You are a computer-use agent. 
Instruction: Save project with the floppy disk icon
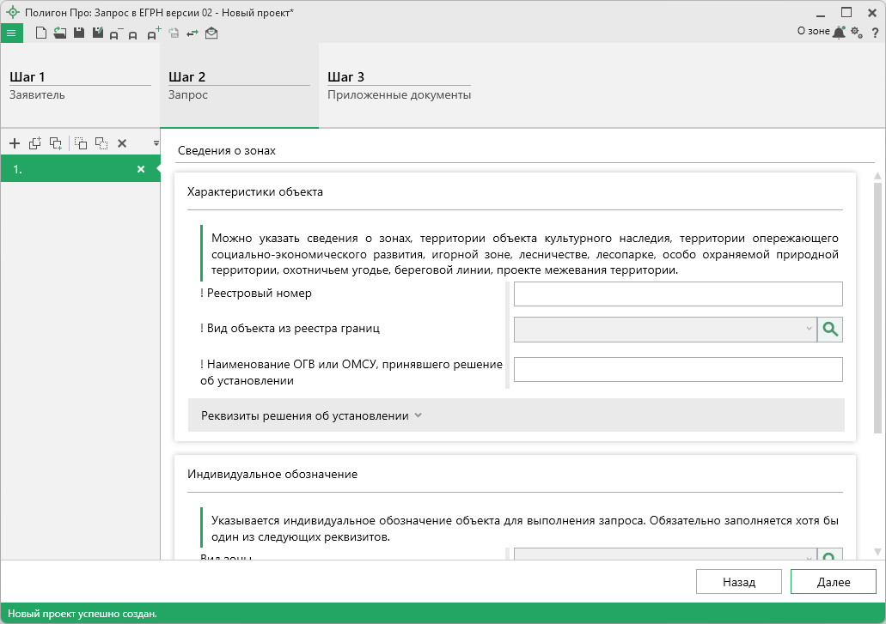coord(79,33)
